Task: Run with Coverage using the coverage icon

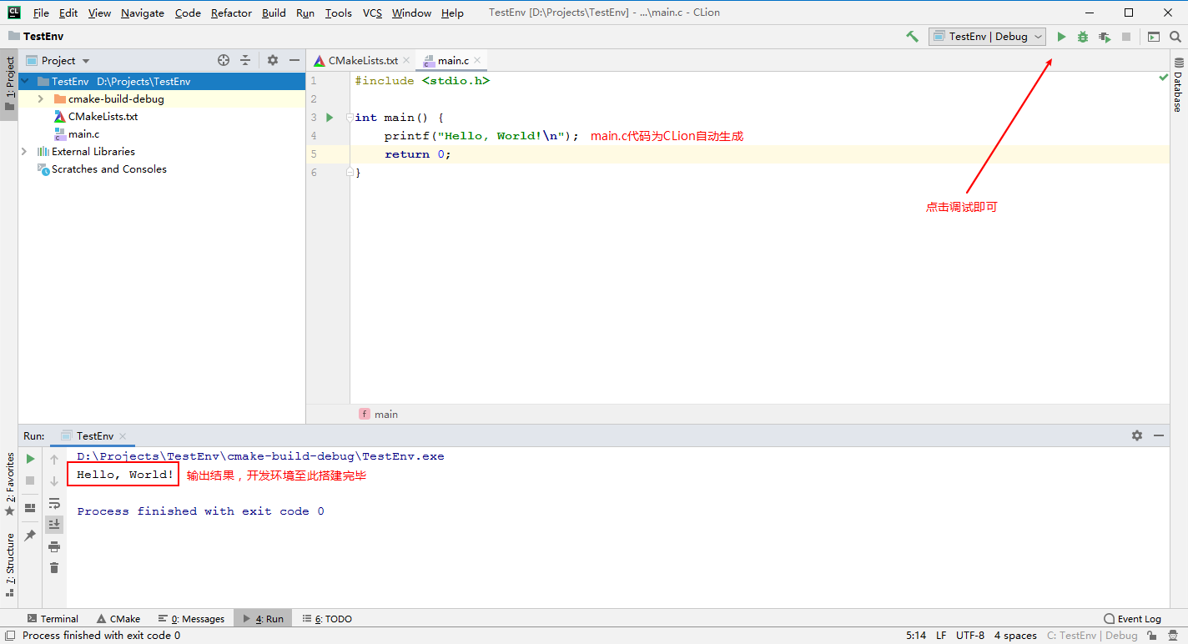Action: click(1103, 37)
